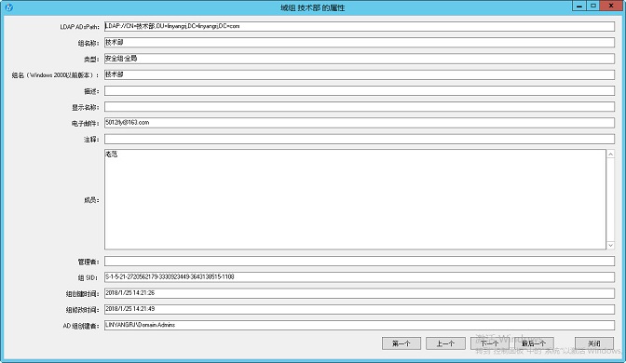Click the app icon in title bar

point(8,7)
